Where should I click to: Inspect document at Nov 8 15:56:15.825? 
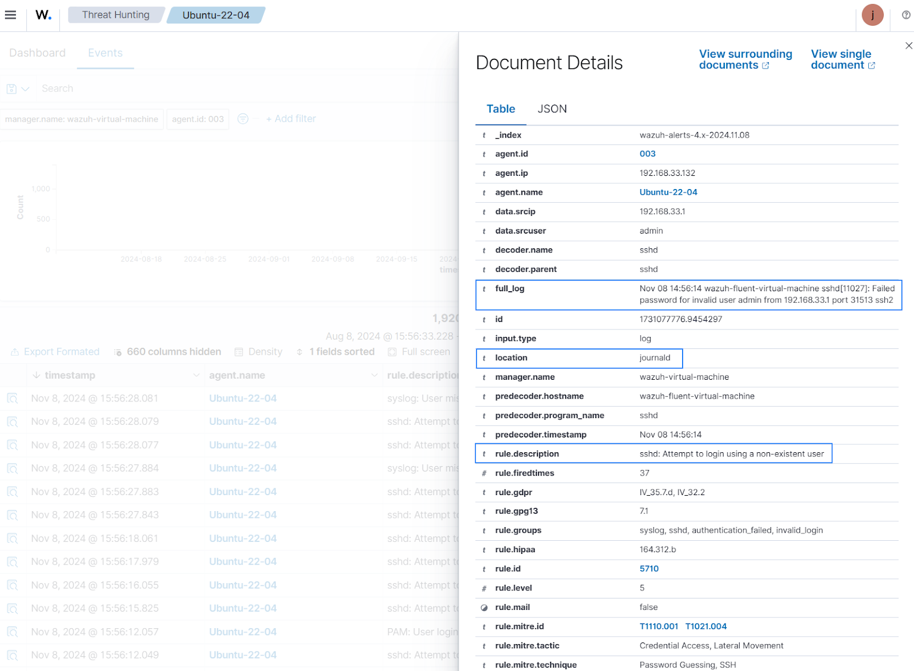click(x=12, y=608)
